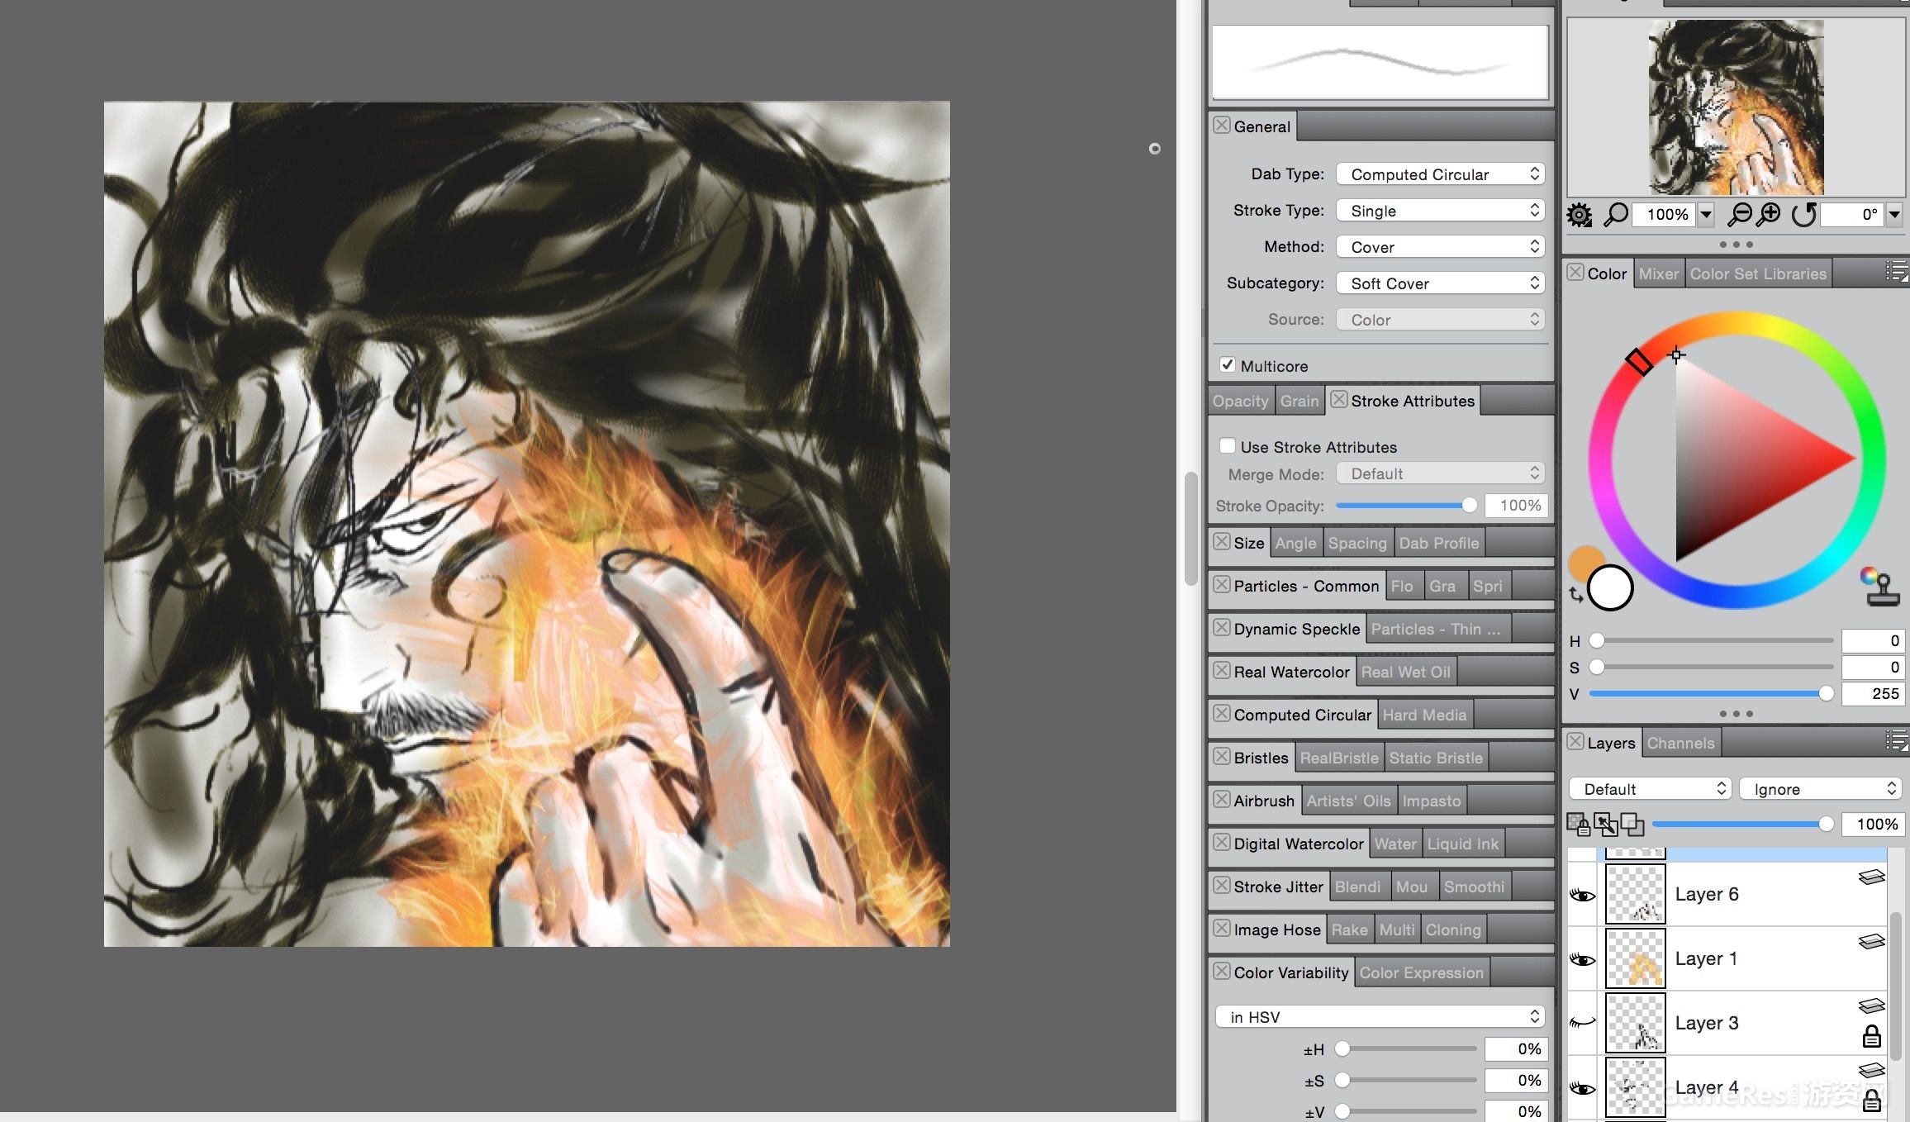Hide Layer 6 with eye icon
1910x1122 pixels.
tap(1582, 895)
